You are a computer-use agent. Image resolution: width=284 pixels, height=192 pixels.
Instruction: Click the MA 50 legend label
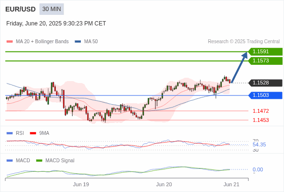pyautogui.click(x=91, y=42)
